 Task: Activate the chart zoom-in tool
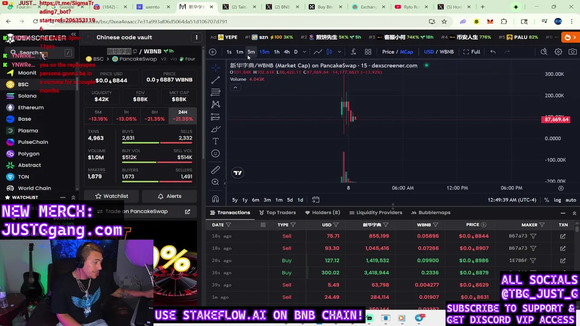click(216, 182)
